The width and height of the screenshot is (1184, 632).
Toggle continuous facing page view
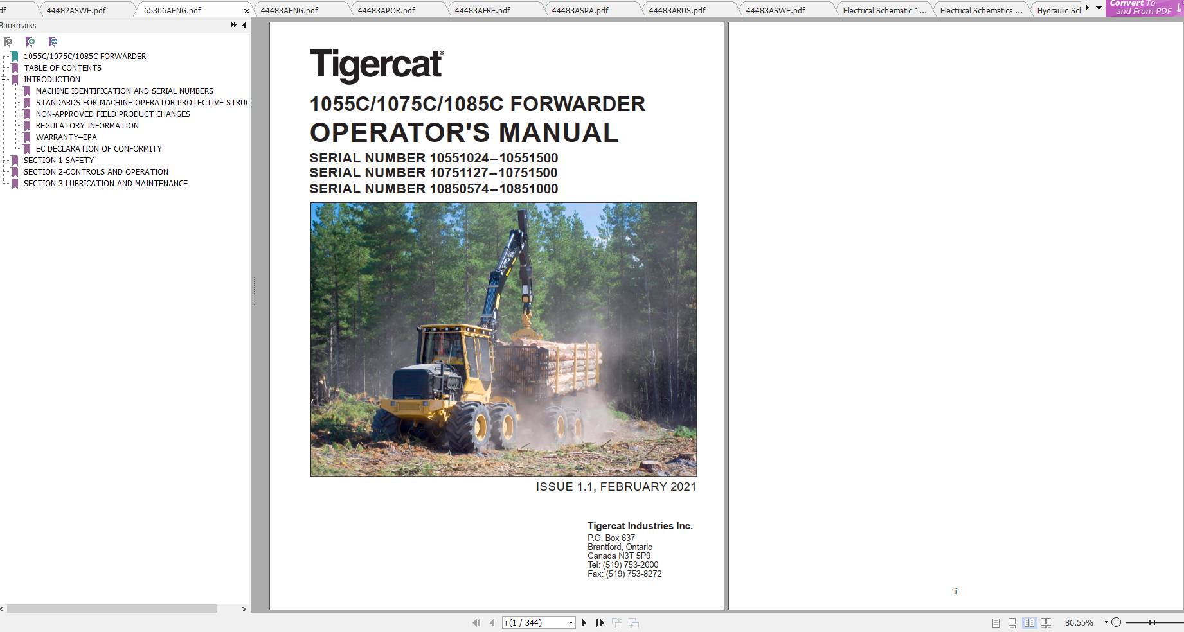(x=1046, y=622)
